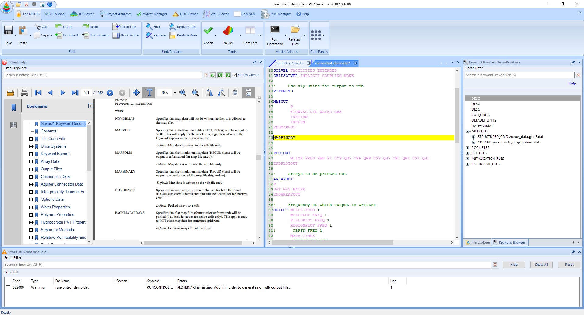The width and height of the screenshot is (584, 315).
Task: Open the zoom percentage dropdown
Action: 175,93
